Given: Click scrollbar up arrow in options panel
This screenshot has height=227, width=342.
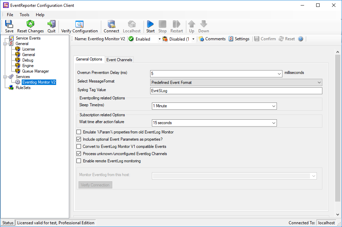Looking at the screenshot, I should pyautogui.click(x=338, y=52).
